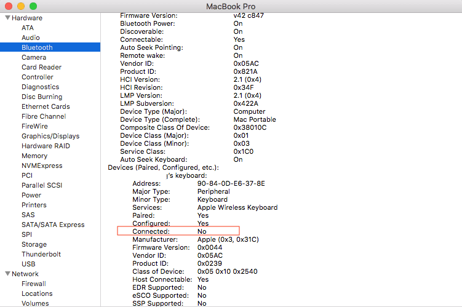The width and height of the screenshot is (462, 307).
Task: Click the 'Connected:' label
Action: point(151,231)
